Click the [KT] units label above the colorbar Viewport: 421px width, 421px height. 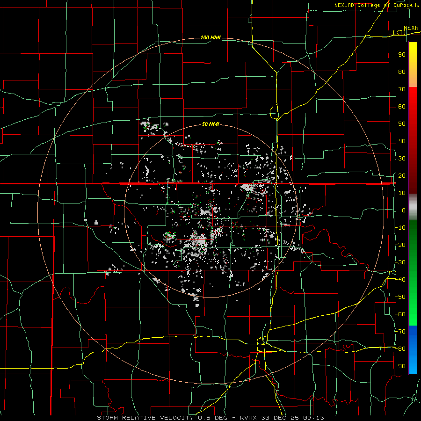click(x=399, y=32)
